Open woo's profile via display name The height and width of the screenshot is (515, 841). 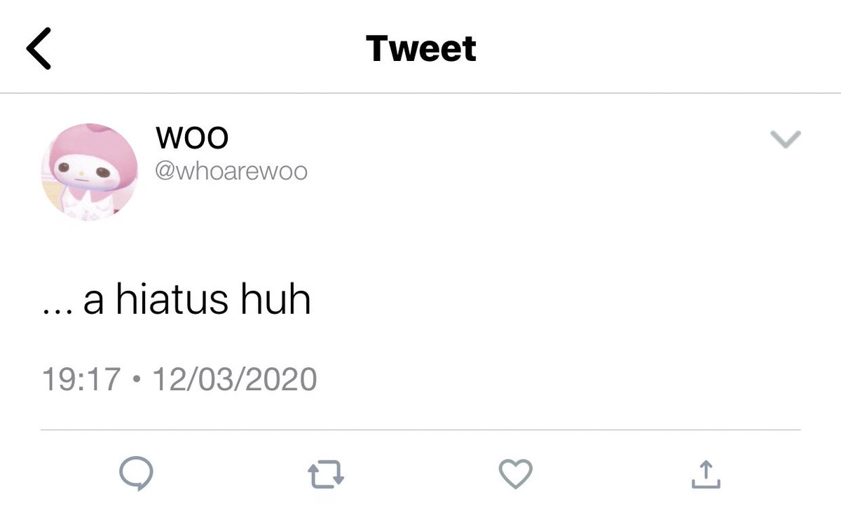pos(192,137)
